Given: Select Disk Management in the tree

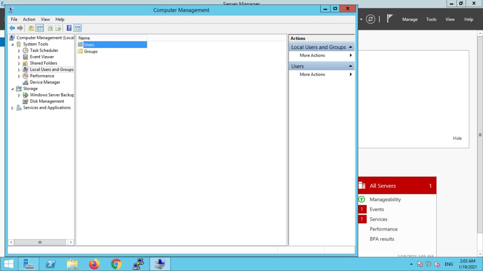Looking at the screenshot, I should point(47,101).
